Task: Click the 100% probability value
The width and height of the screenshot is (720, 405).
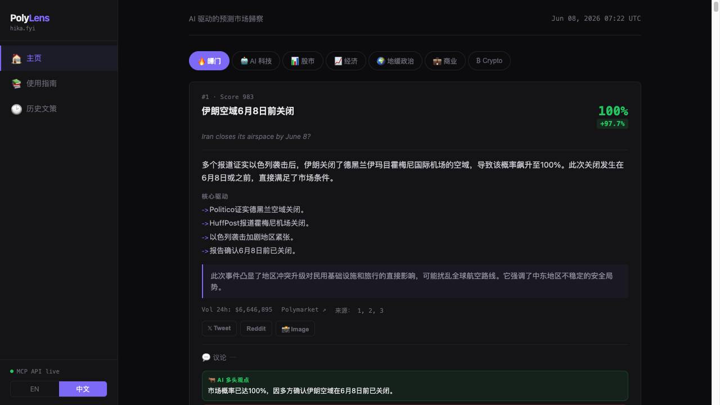Action: click(613, 111)
